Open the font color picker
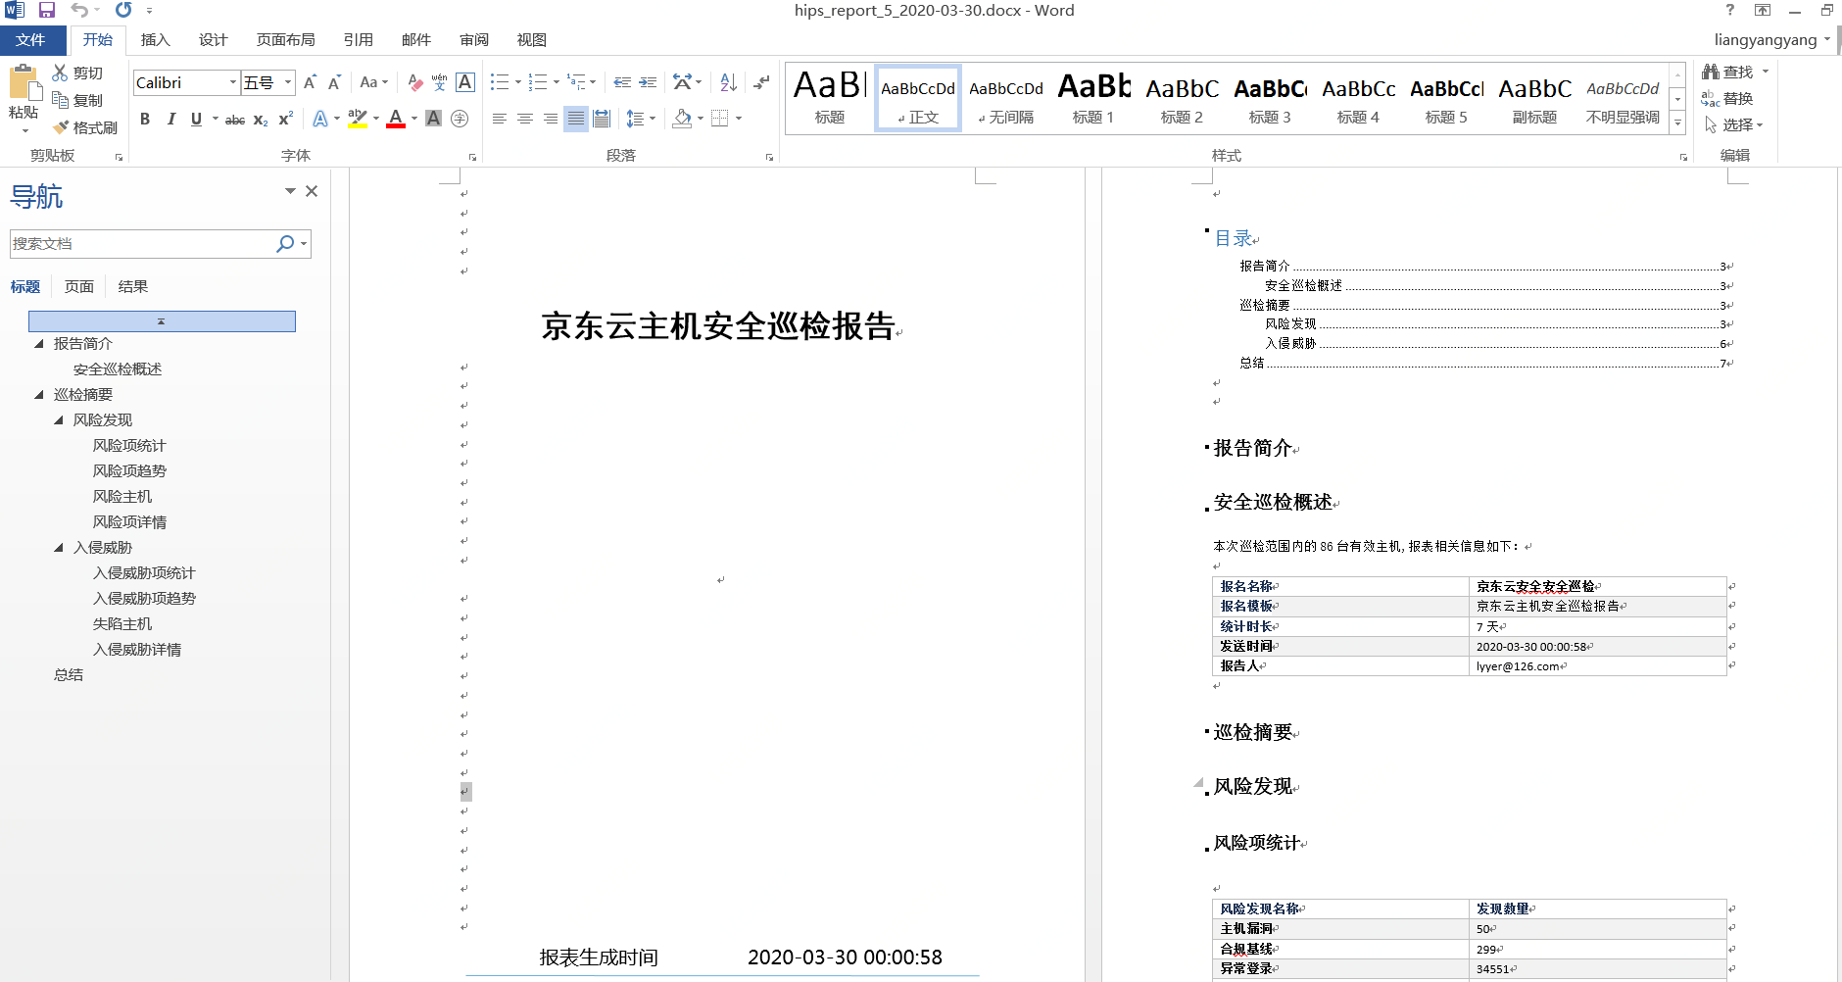Viewport: 1842px width, 982px height. 412,120
